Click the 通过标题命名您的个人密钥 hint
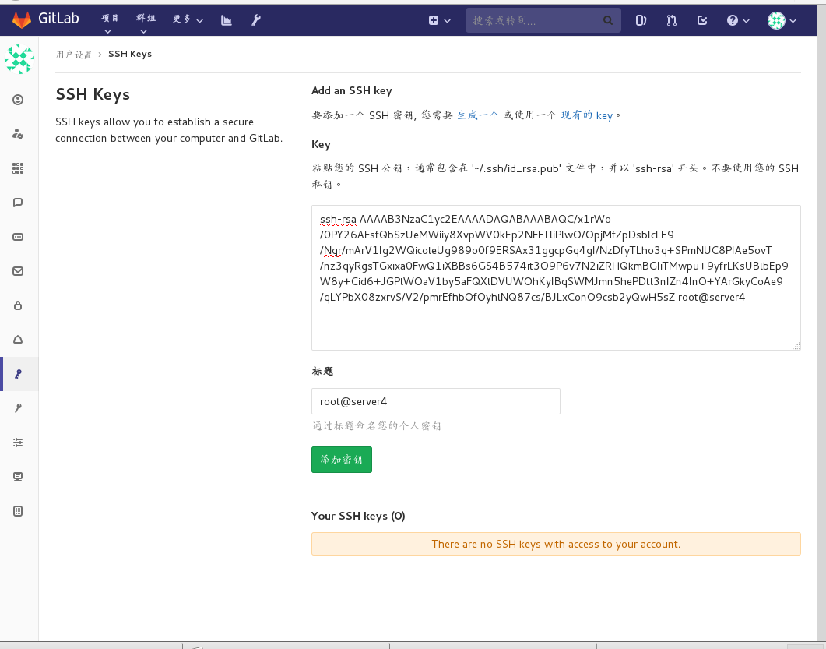 376,425
